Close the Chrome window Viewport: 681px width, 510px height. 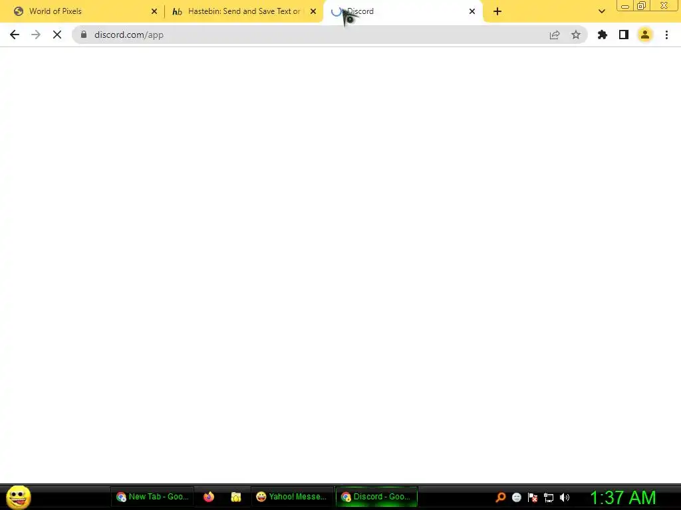[x=664, y=5]
